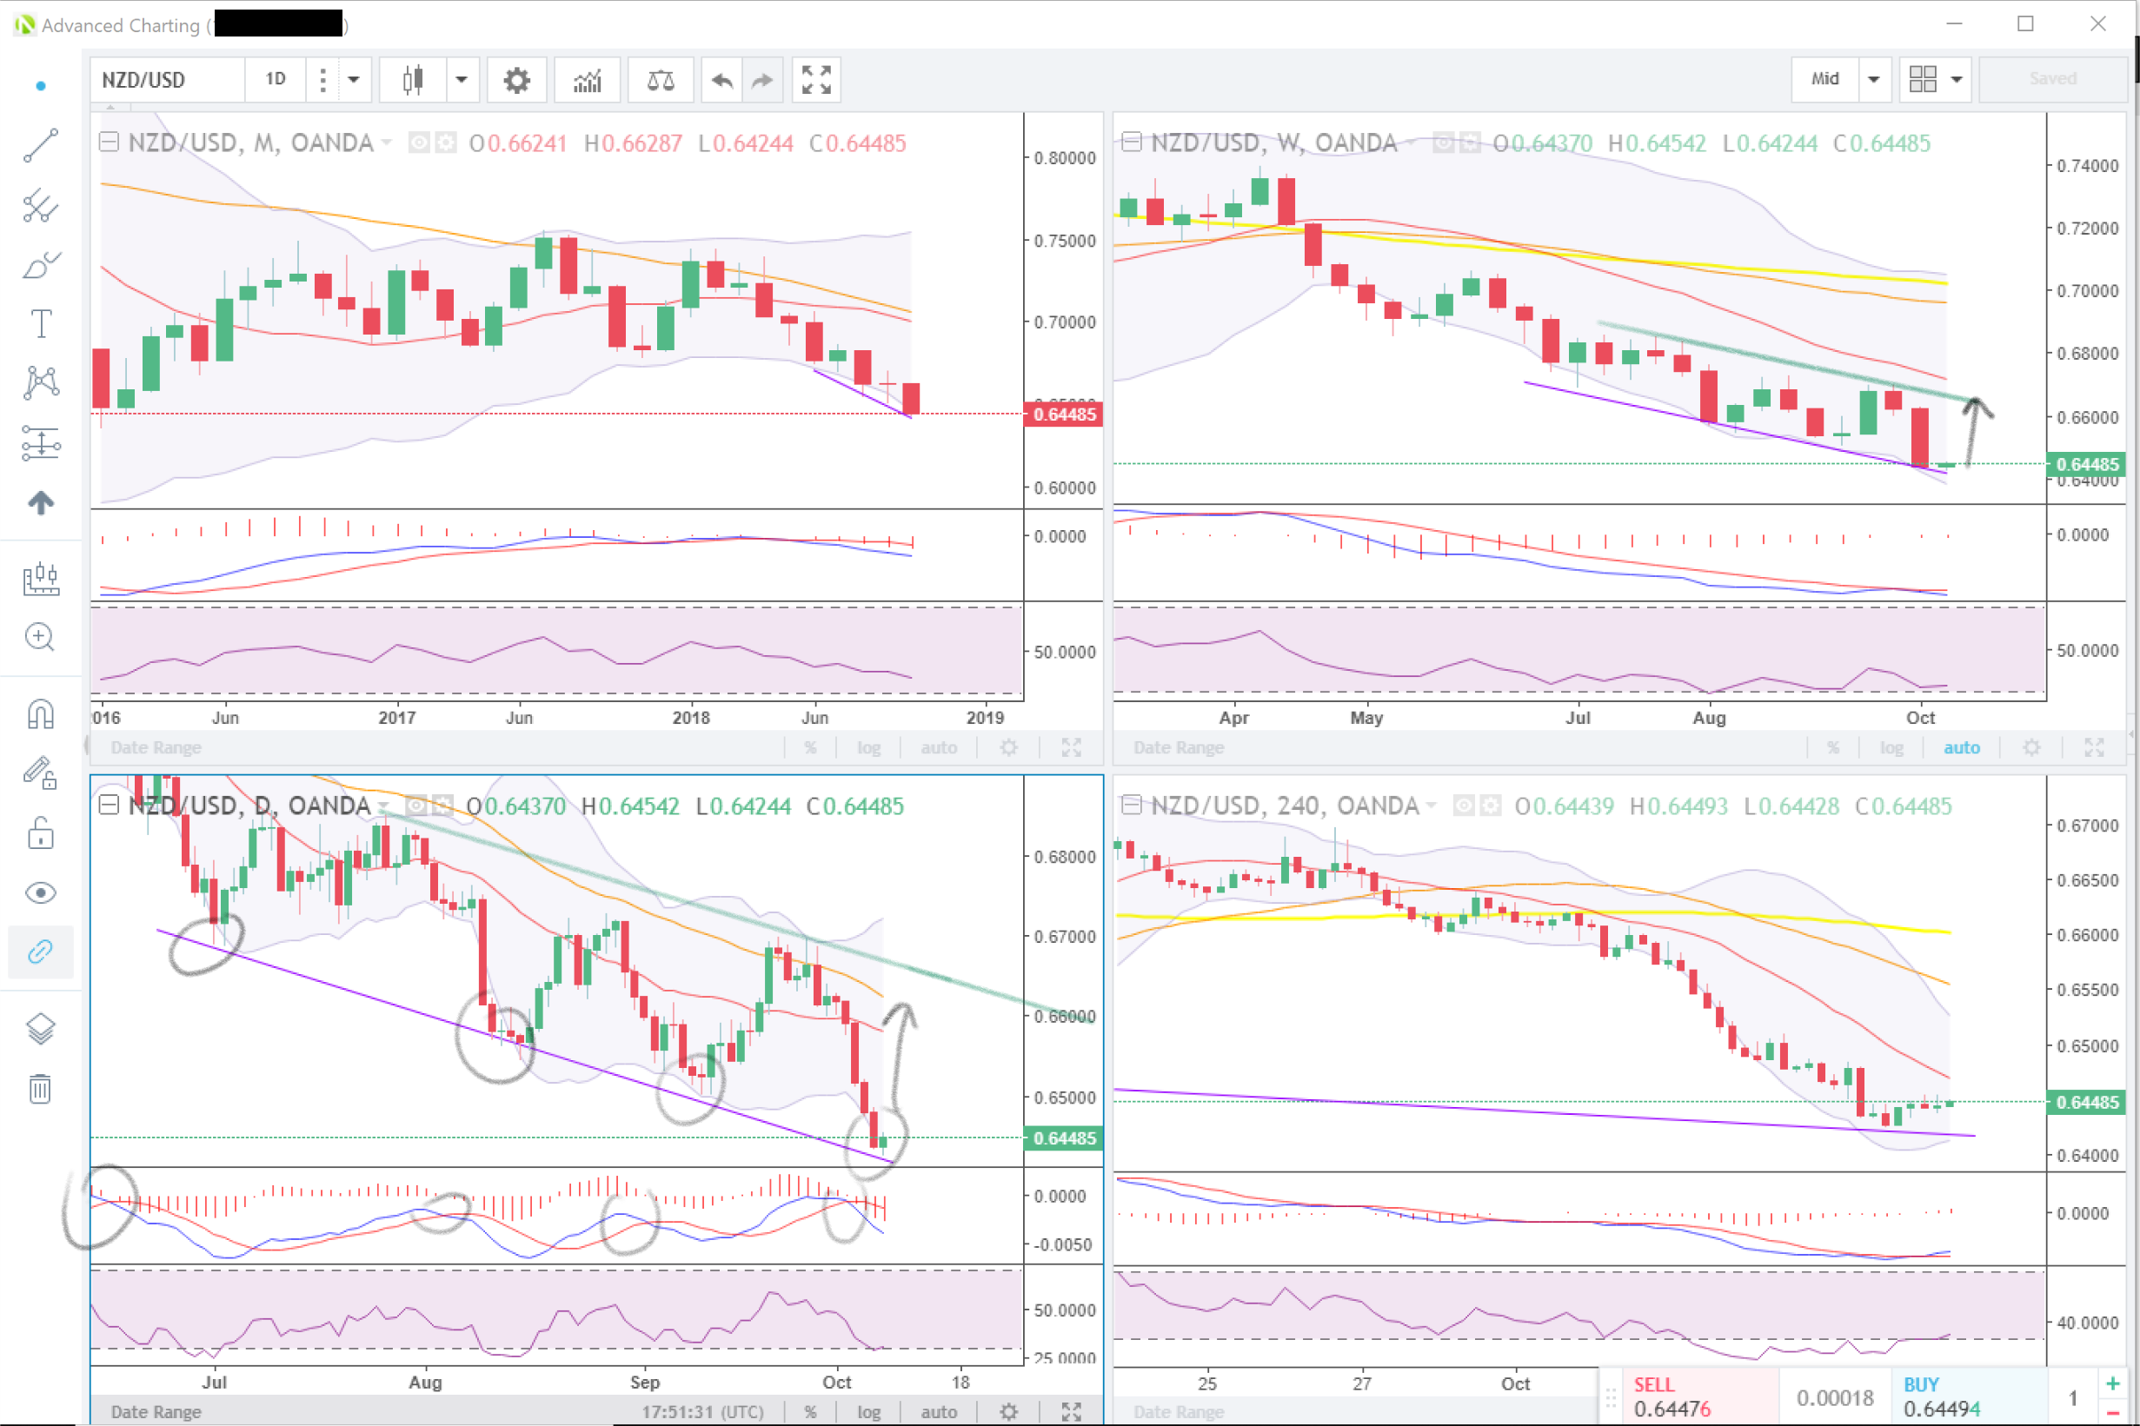Remove drawings with the trash icon

pyautogui.click(x=40, y=1088)
